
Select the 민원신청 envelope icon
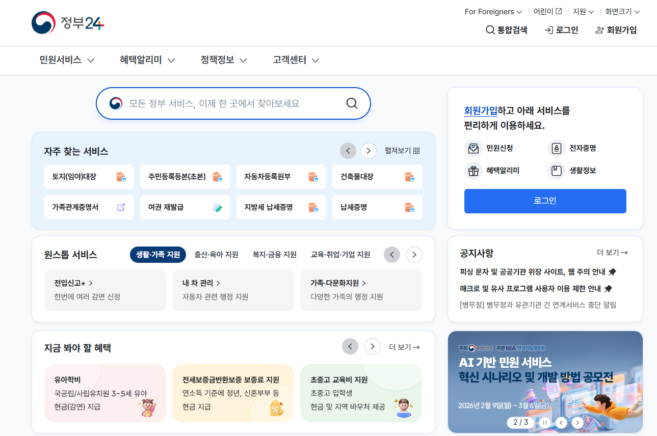coord(473,148)
